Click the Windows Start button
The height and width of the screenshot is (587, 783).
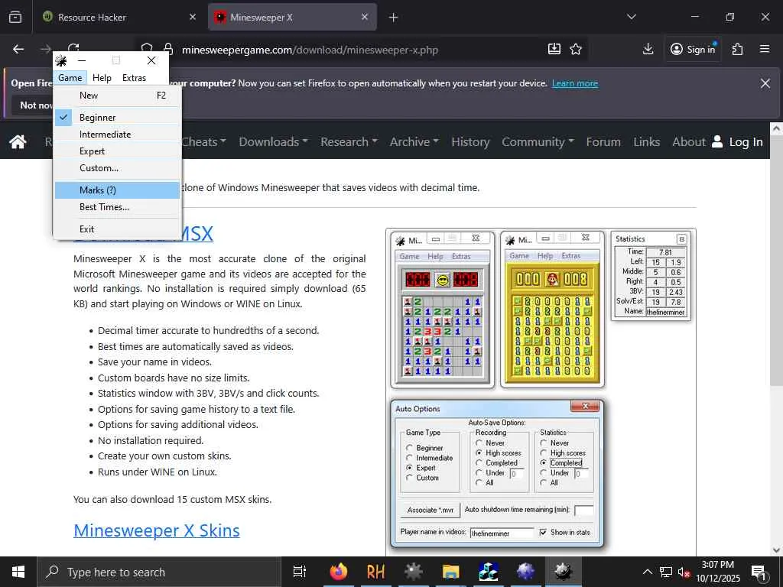(x=18, y=572)
